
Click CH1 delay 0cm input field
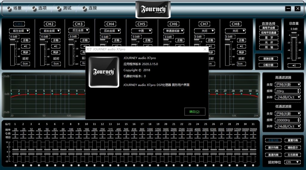pos(26,64)
